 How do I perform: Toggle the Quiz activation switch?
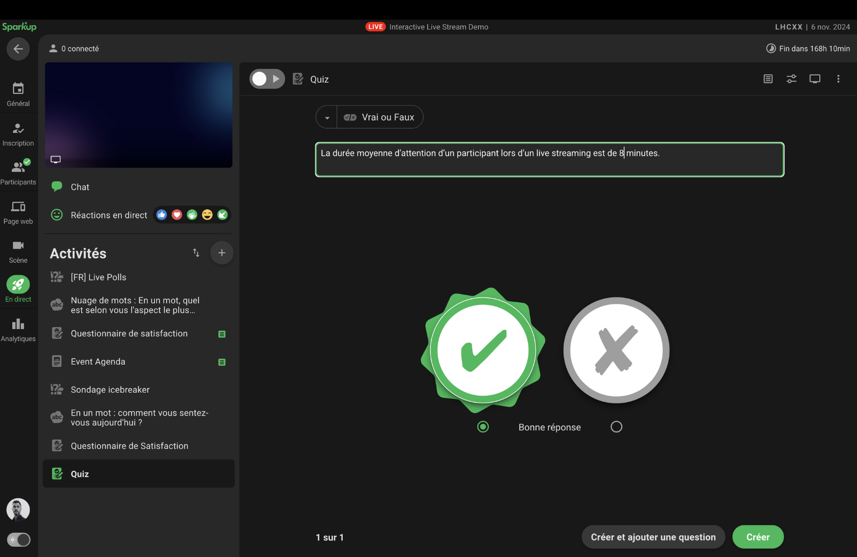click(267, 79)
